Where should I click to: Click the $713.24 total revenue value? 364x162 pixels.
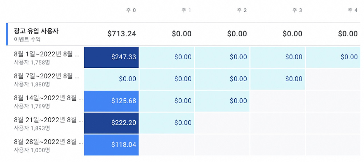[x=122, y=34]
